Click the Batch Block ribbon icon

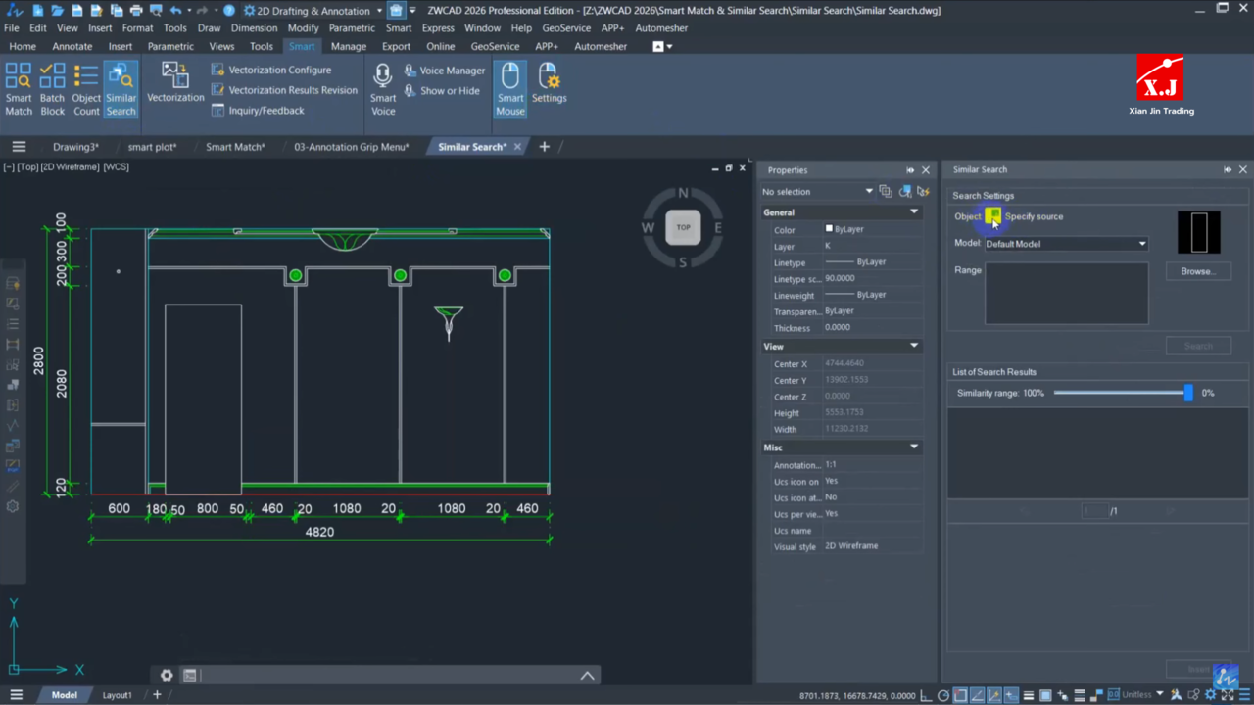click(52, 89)
